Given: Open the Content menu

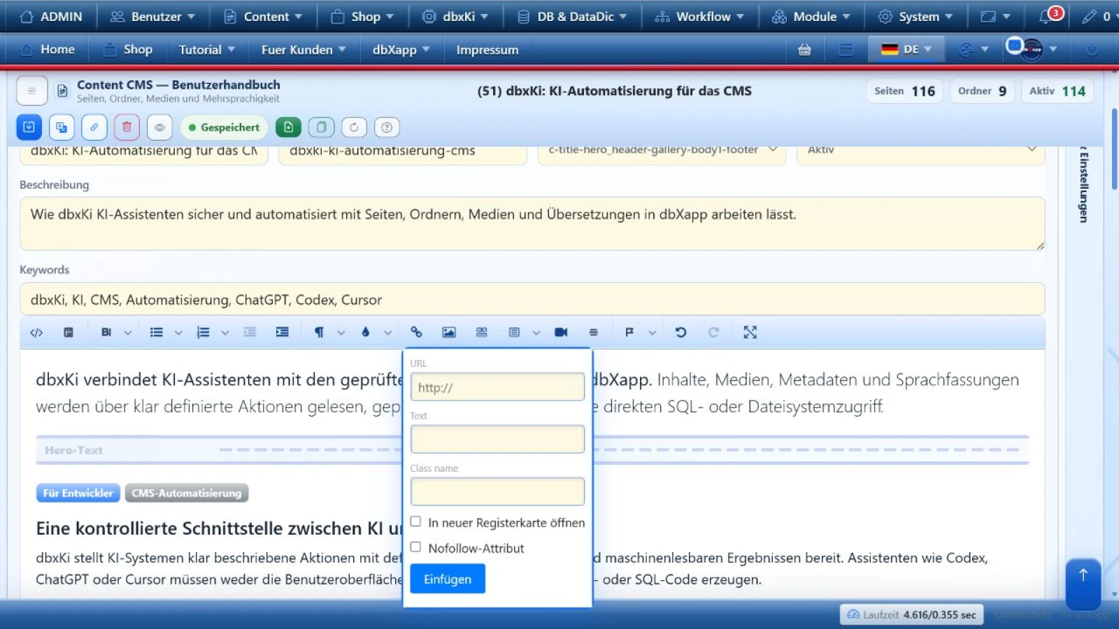Looking at the screenshot, I should (262, 16).
